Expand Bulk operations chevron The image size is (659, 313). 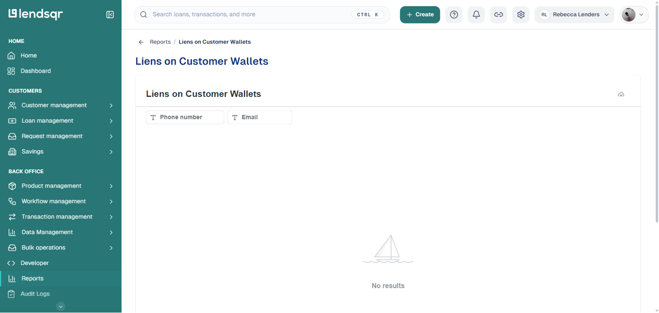[111, 248]
